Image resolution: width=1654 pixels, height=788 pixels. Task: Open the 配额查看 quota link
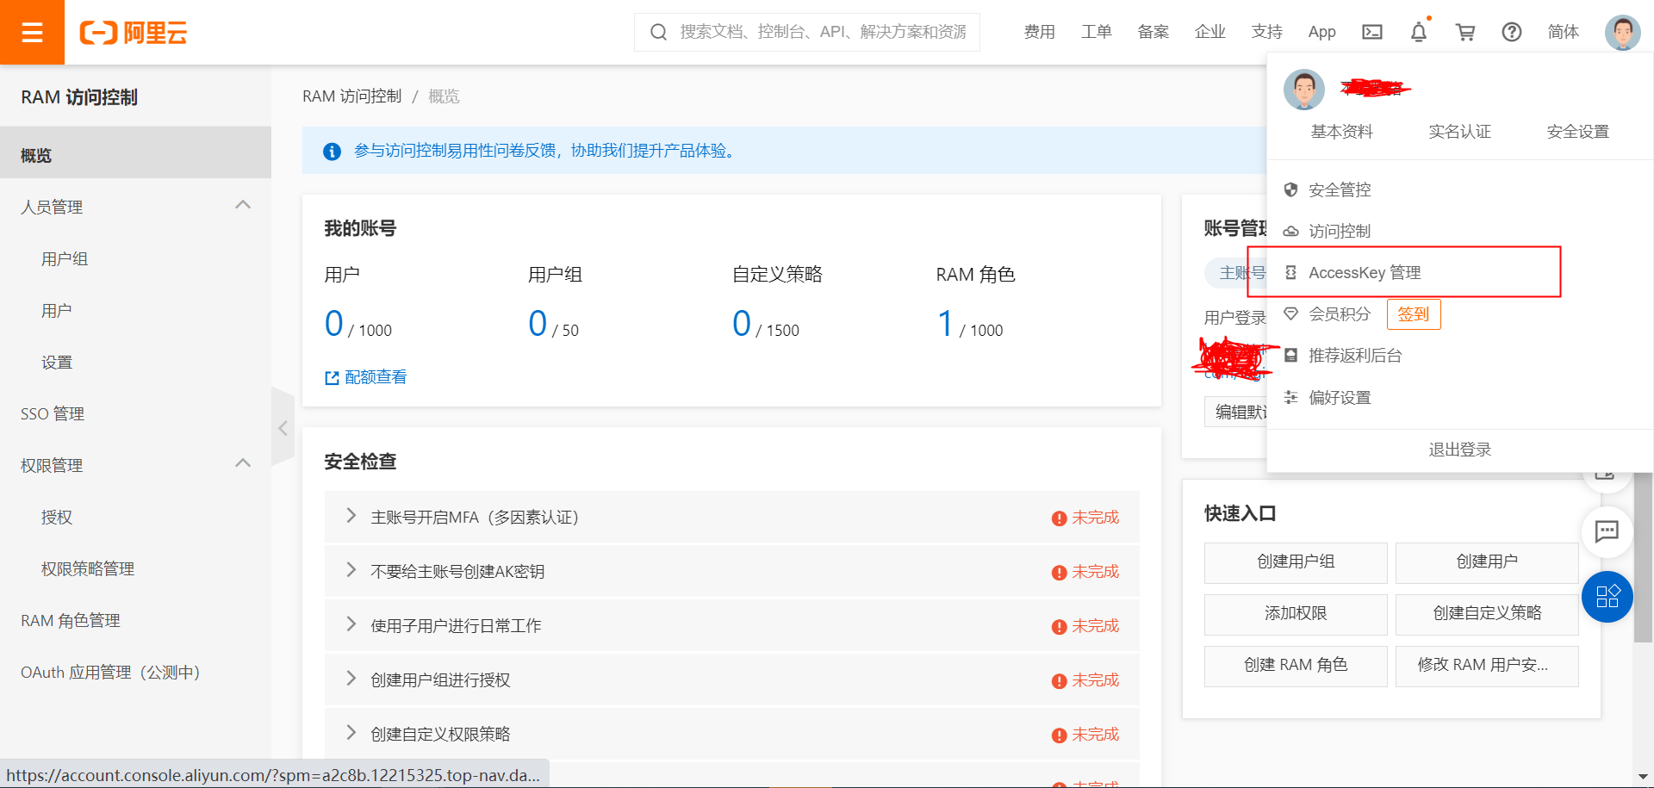click(x=366, y=377)
